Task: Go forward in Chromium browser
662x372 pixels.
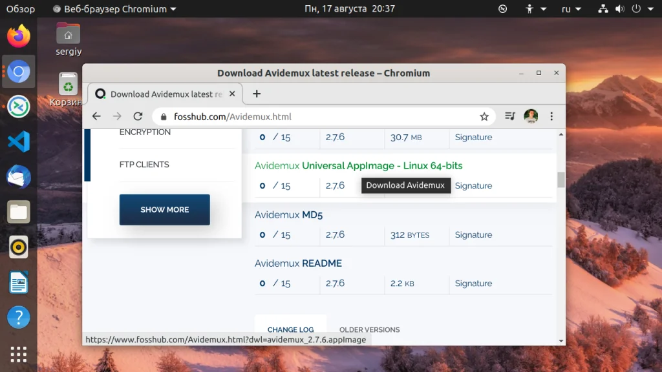Action: click(117, 116)
